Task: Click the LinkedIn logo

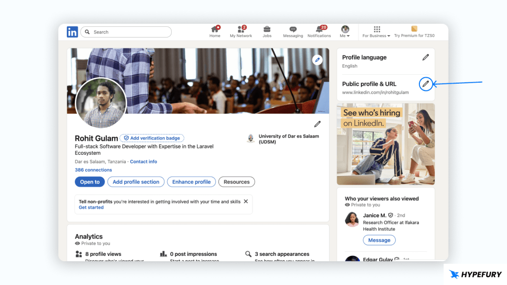Action: [72, 32]
